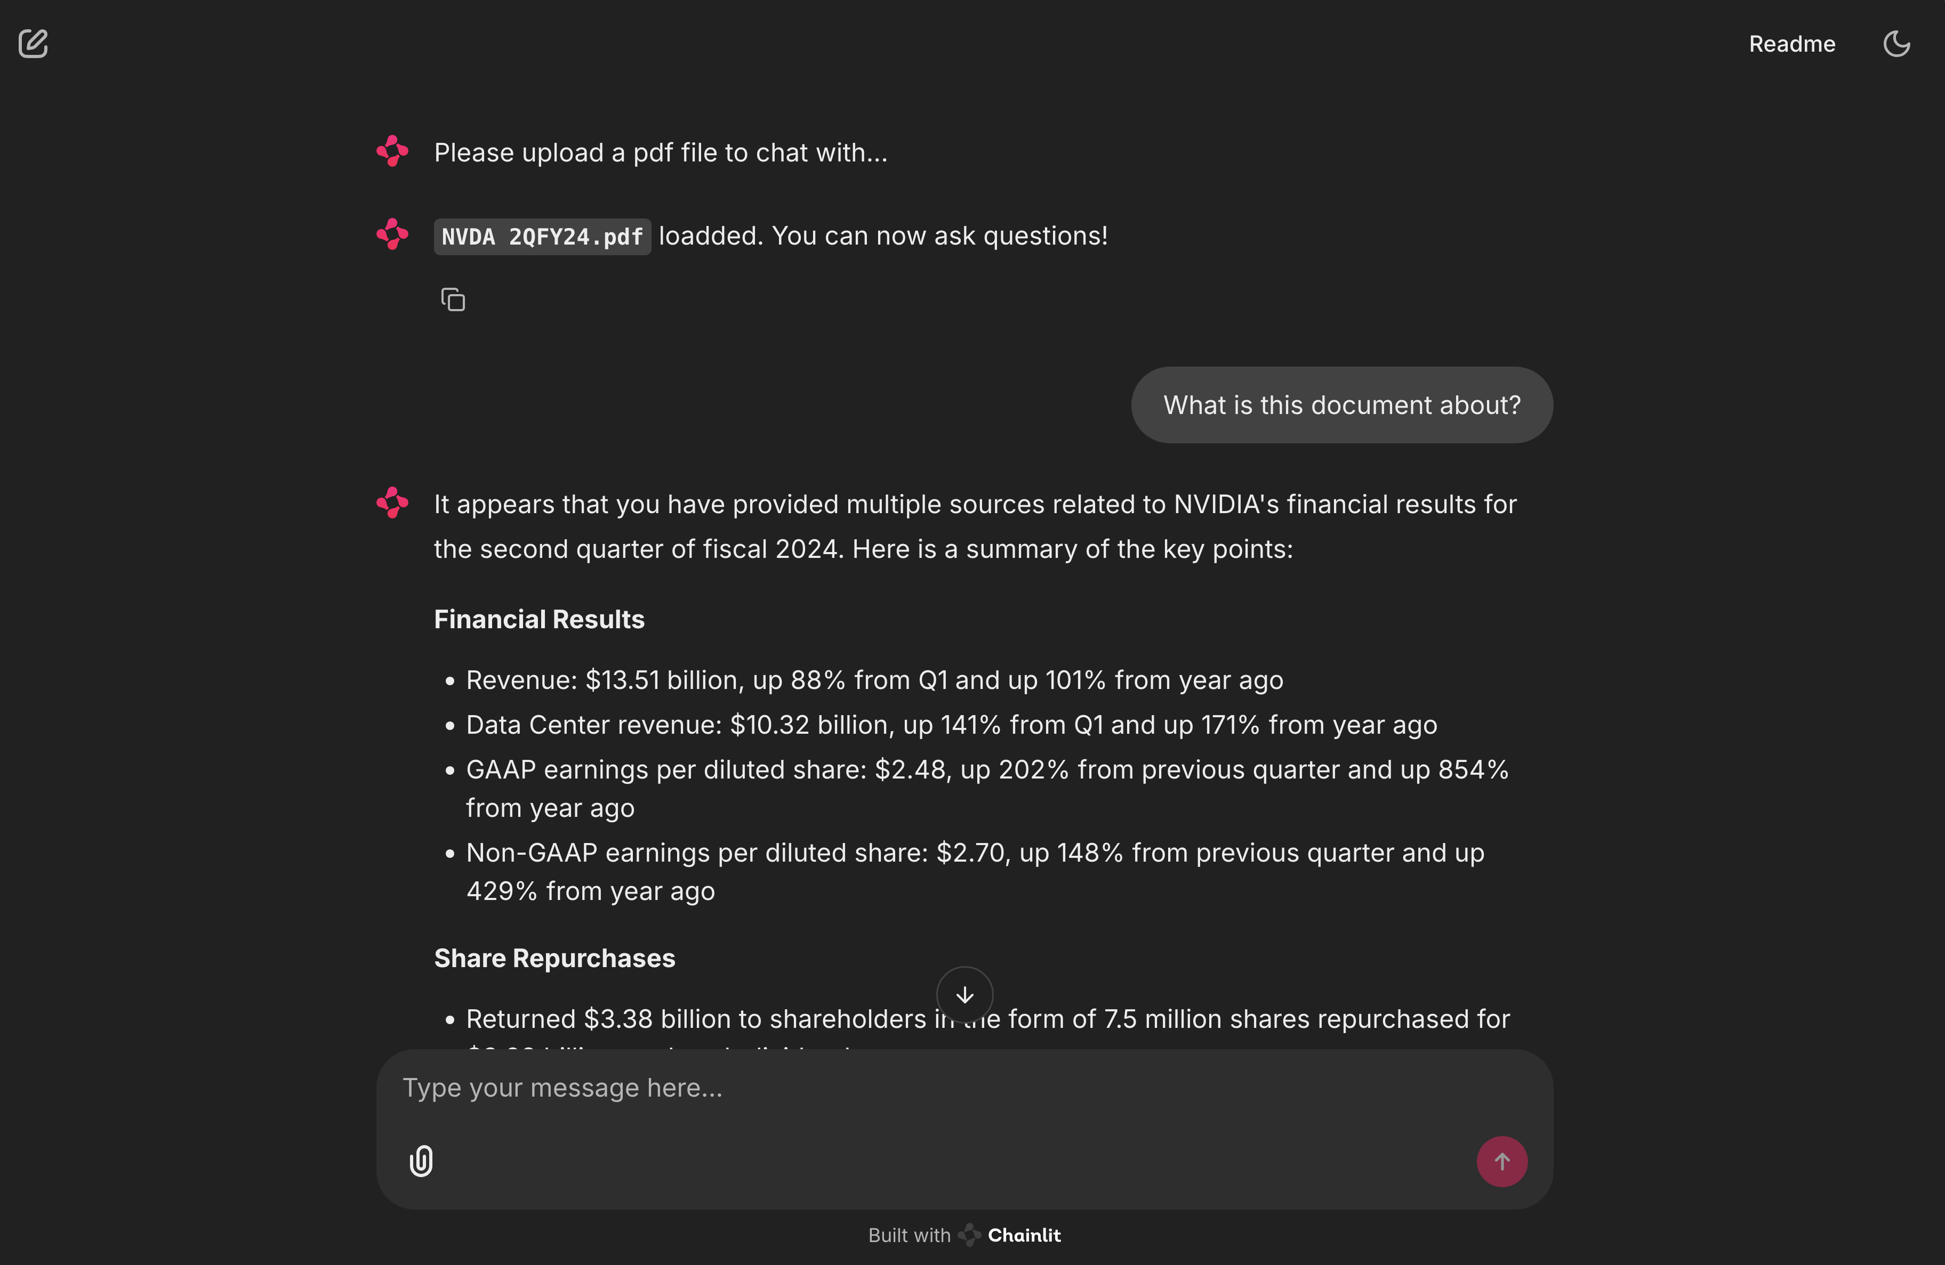1945x1265 pixels.
Task: Click the Revenue $13.51 billion bullet line
Action: click(x=874, y=680)
